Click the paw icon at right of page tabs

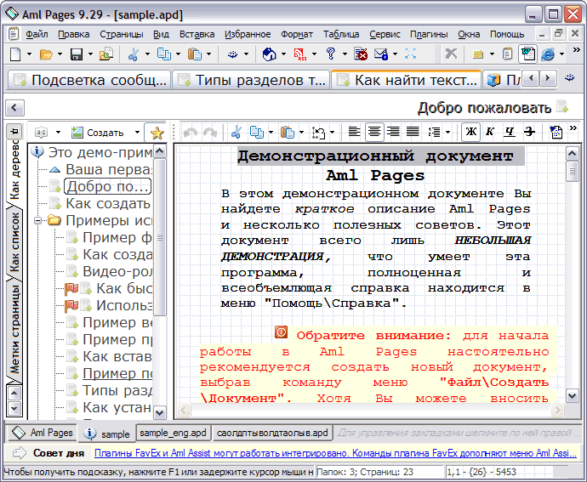(x=570, y=78)
